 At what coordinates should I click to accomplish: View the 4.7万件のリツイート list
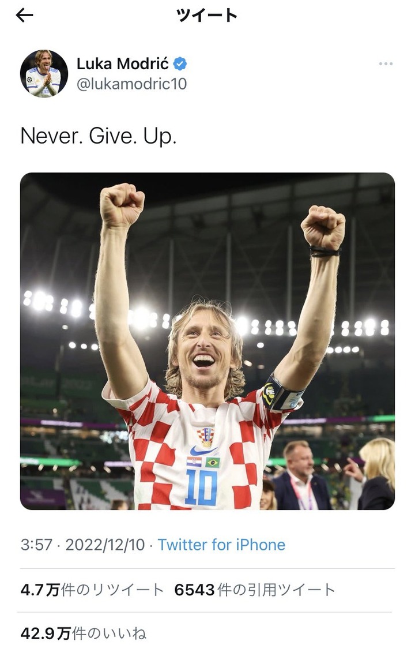pos(92,590)
